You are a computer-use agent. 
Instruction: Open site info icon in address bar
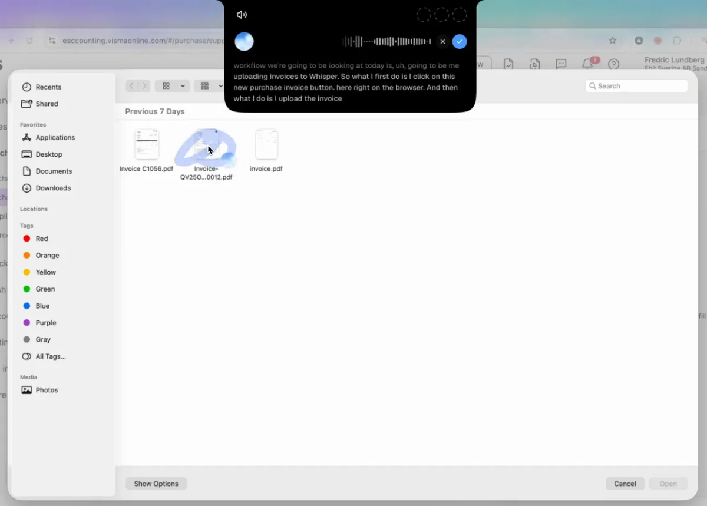[x=52, y=41]
